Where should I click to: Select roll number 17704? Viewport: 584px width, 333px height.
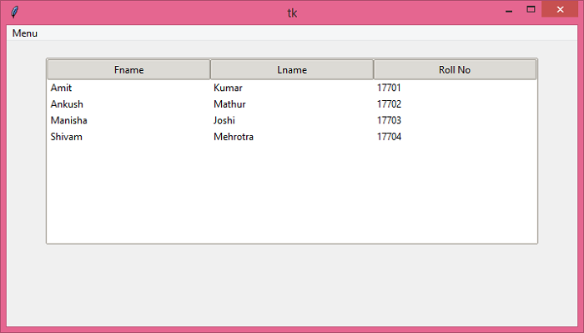point(389,137)
